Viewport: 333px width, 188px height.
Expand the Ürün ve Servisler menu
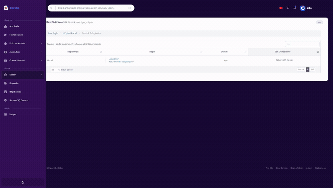click(x=23, y=43)
